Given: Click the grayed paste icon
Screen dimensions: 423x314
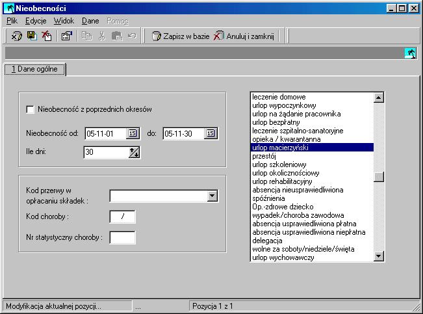Looking at the screenshot, I should (117, 36).
